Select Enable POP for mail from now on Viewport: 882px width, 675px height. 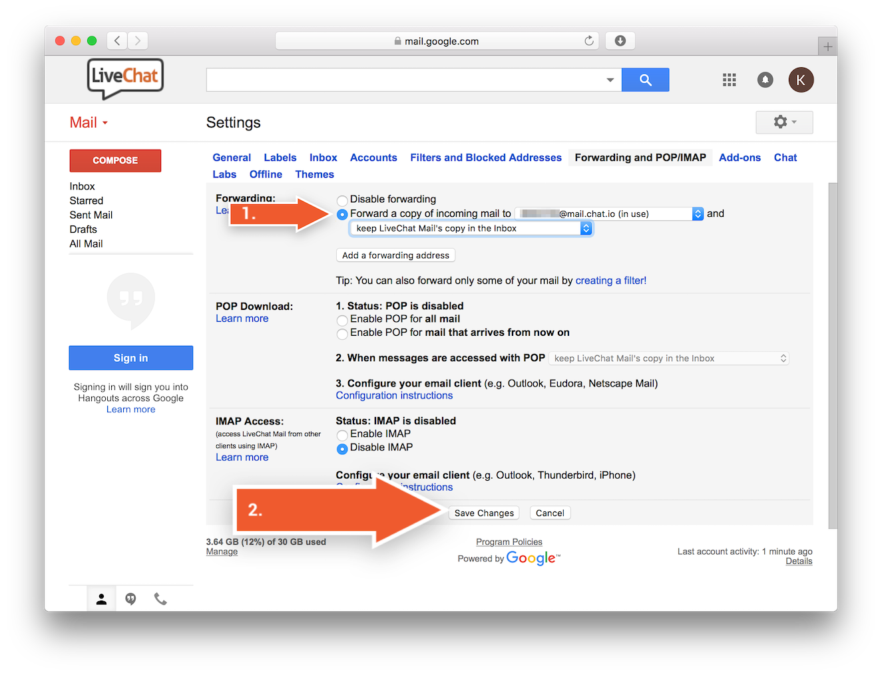[x=342, y=333]
